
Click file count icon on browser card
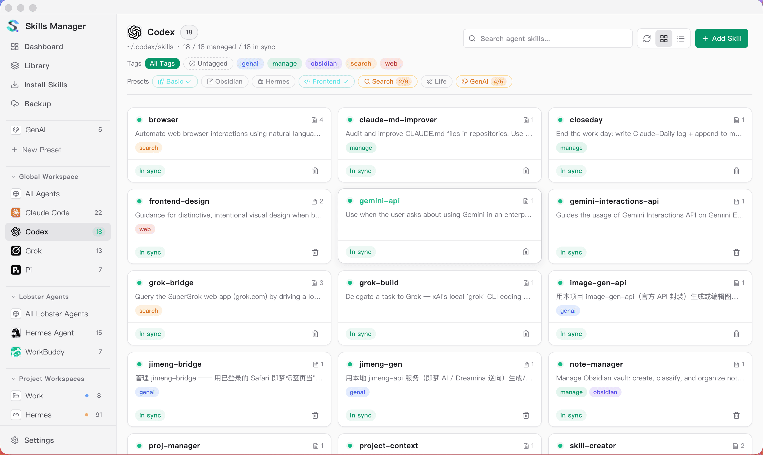(x=314, y=120)
